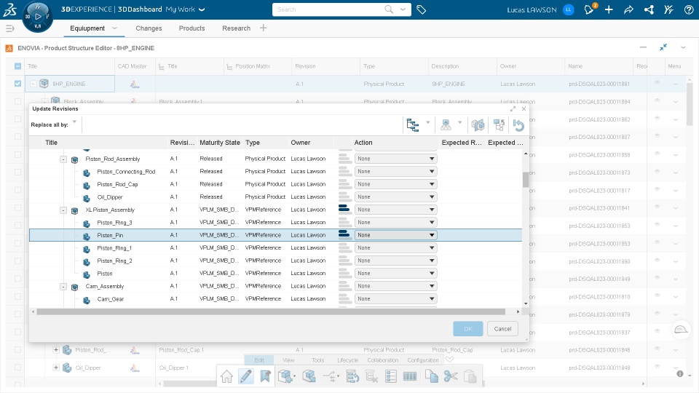Click the 3D product compare icon in dialog toolbar
Image resolution: width=699 pixels, height=393 pixels.
coord(478,125)
